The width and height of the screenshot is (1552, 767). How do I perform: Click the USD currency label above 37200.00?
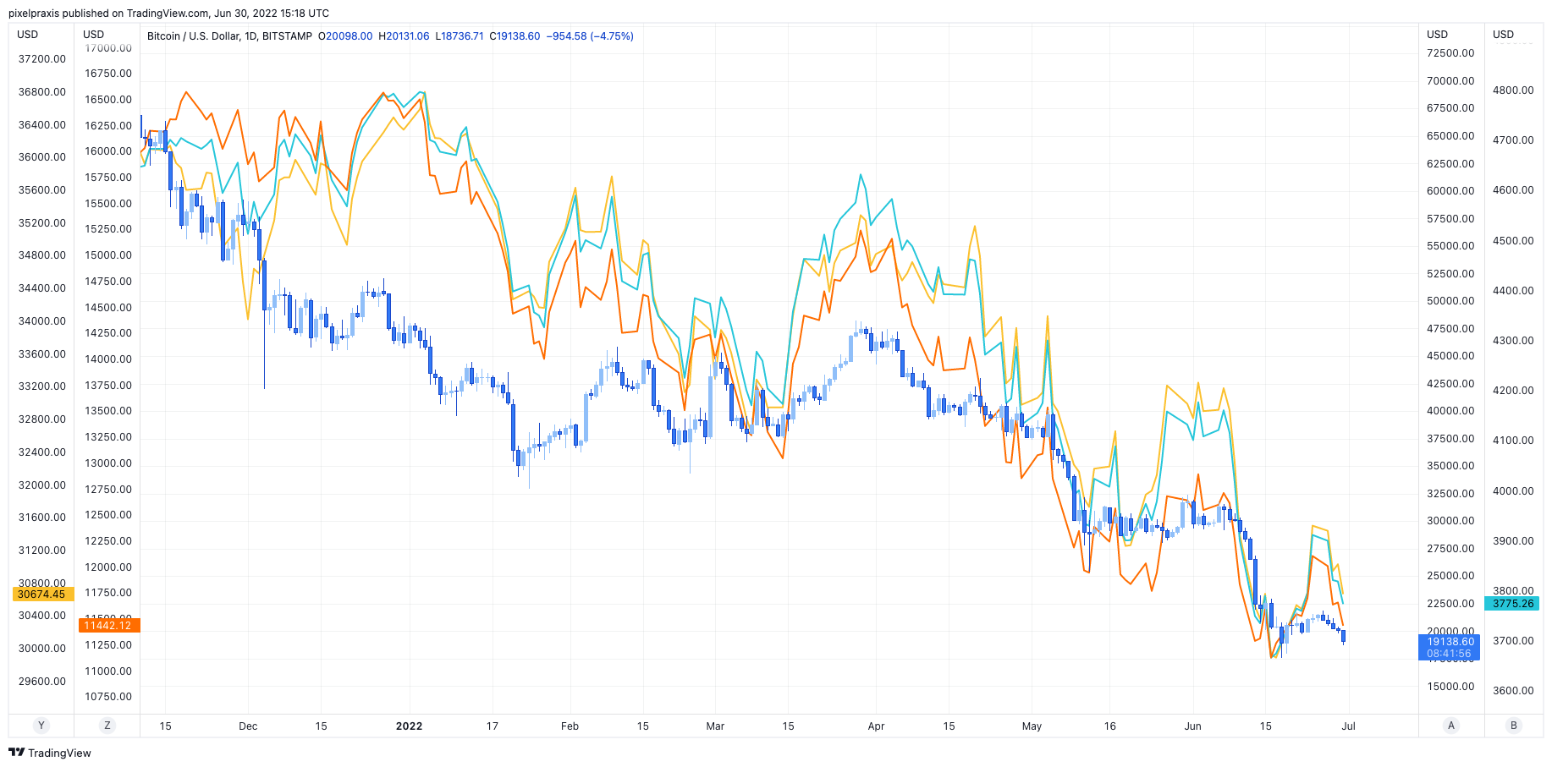point(28,35)
